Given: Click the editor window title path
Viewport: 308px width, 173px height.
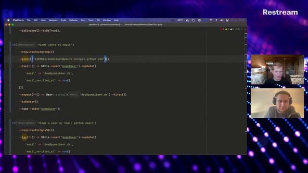Looking at the screenshot, I should 126,25.
